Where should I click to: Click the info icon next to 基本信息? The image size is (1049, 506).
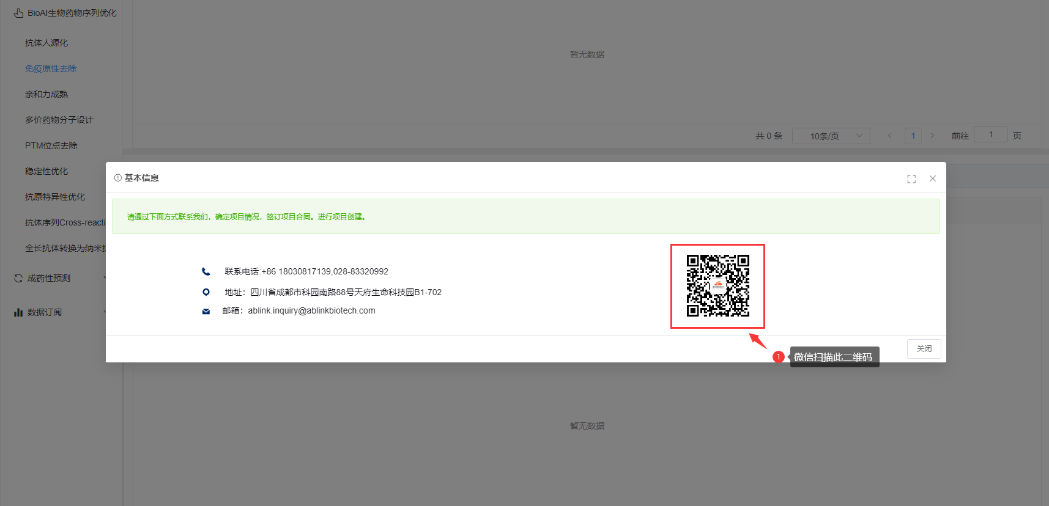click(x=117, y=178)
